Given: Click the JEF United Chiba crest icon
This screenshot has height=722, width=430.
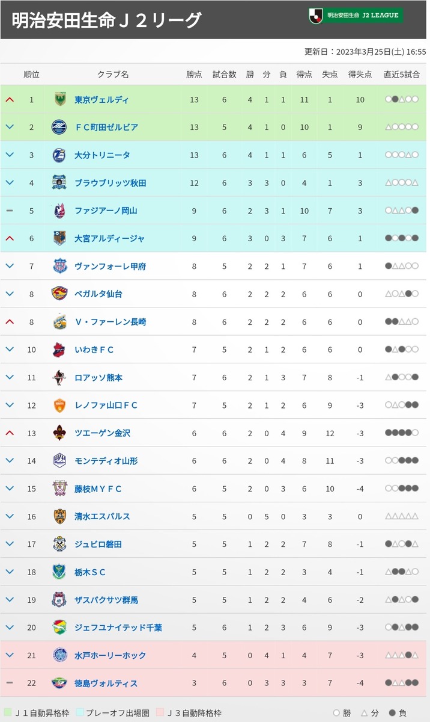Looking at the screenshot, I should [59, 628].
